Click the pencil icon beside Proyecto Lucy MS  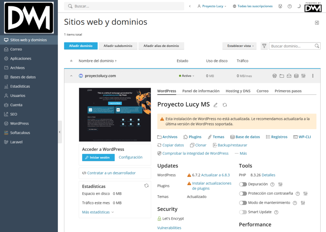[x=216, y=105]
